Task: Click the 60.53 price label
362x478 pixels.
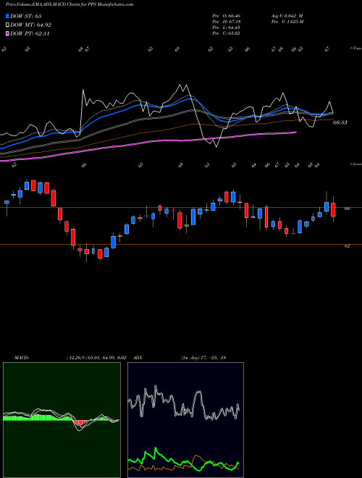Action: (x=340, y=122)
